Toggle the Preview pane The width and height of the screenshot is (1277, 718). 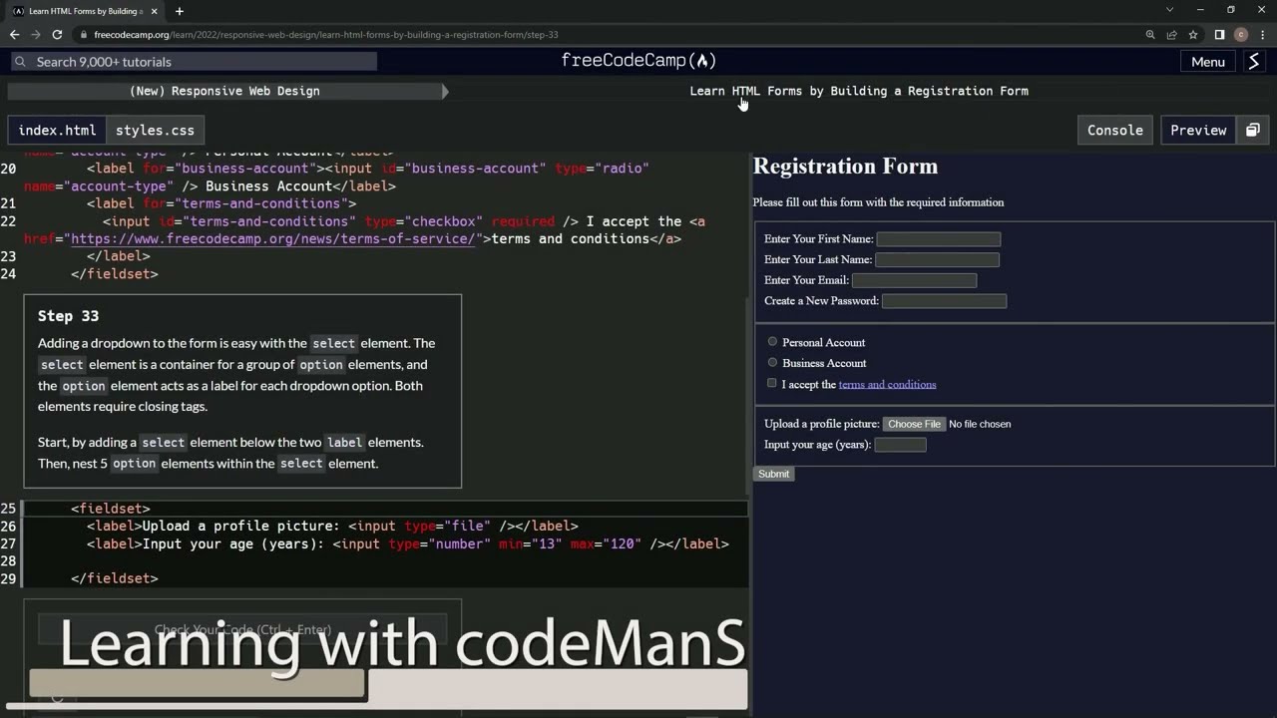click(x=1198, y=131)
